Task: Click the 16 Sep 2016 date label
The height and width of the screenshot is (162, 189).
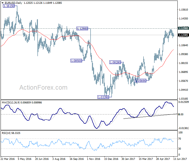Action: 77,159
